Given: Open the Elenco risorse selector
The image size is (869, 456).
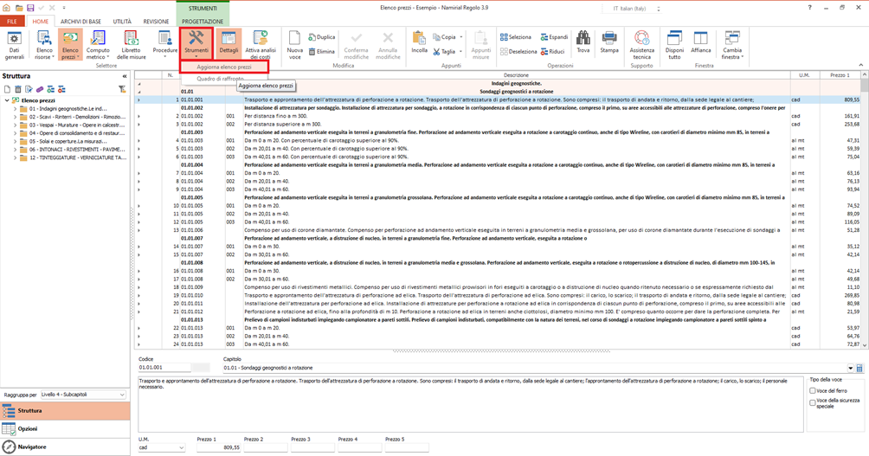Looking at the screenshot, I should pos(44,45).
